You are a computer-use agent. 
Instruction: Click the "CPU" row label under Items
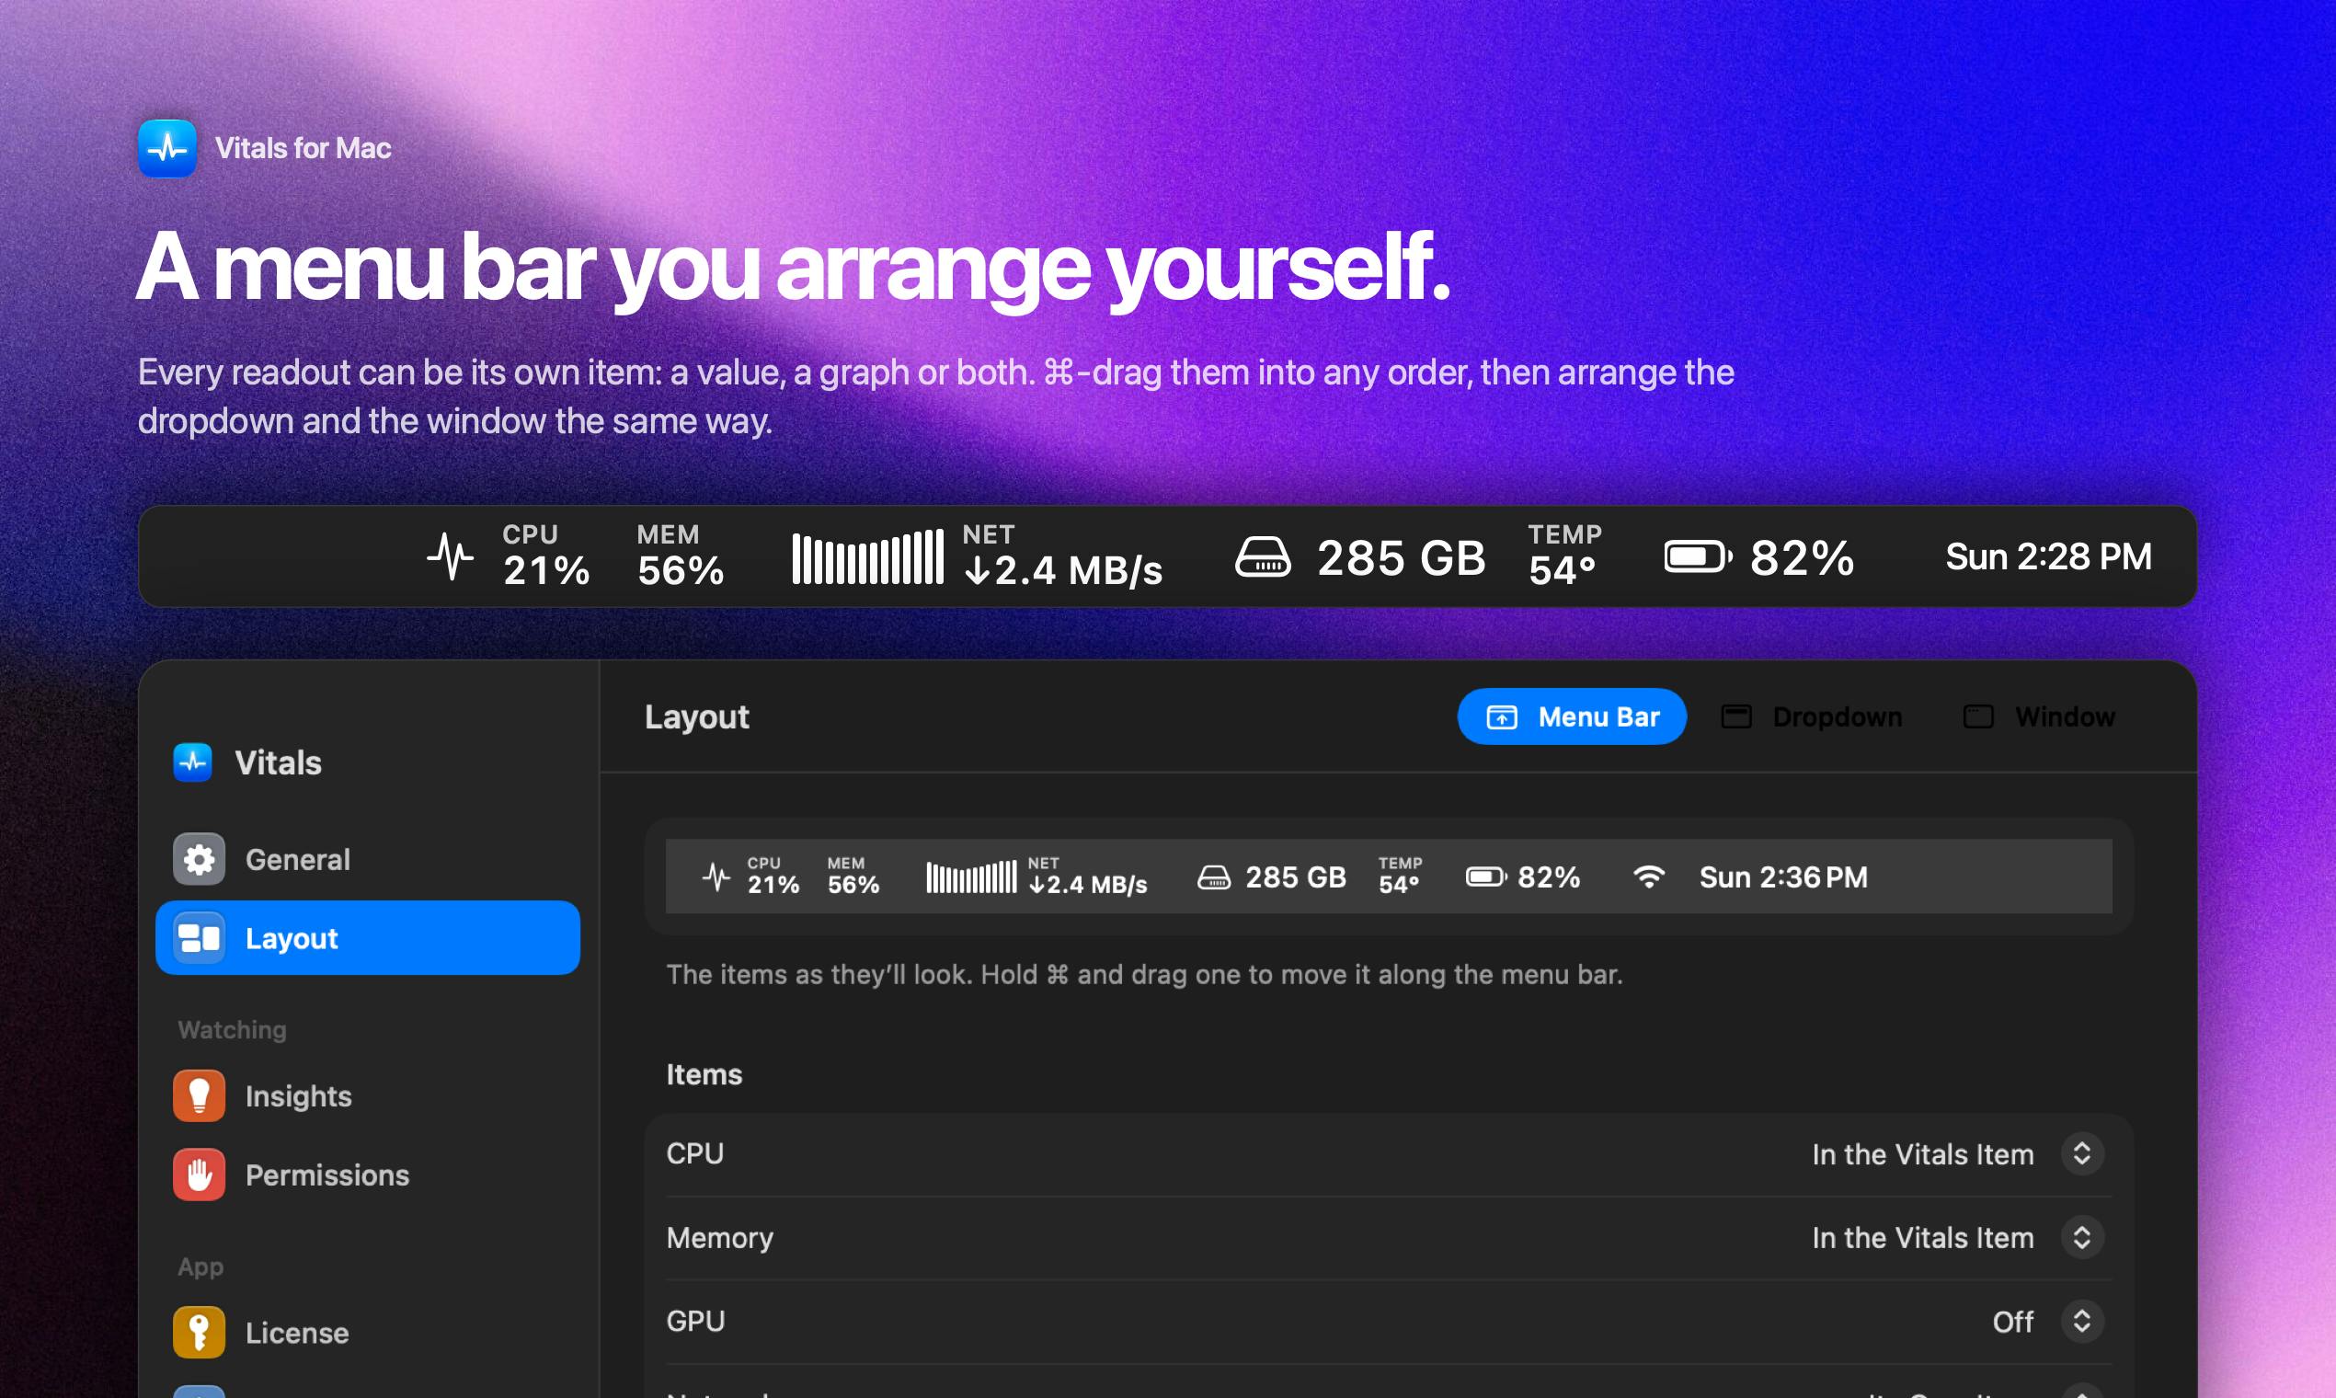tap(695, 1154)
